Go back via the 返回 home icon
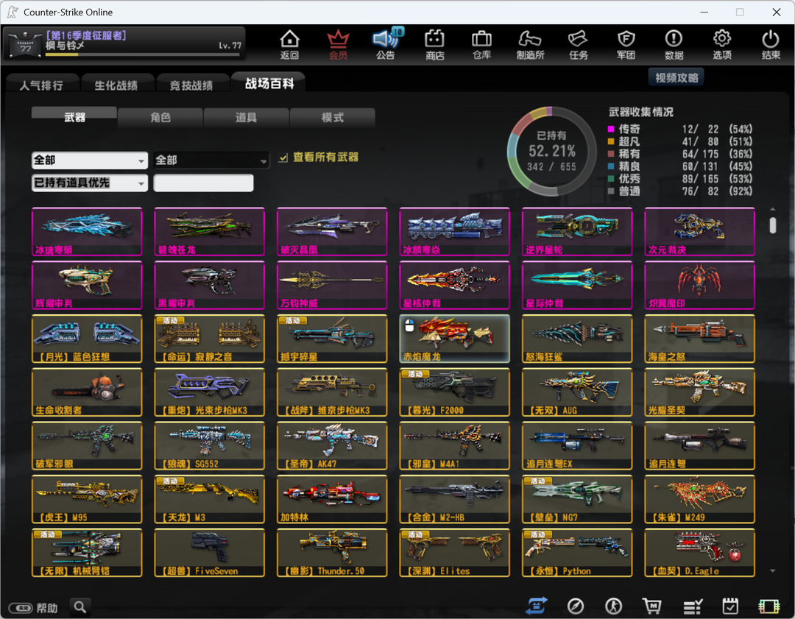795x619 pixels. point(289,45)
